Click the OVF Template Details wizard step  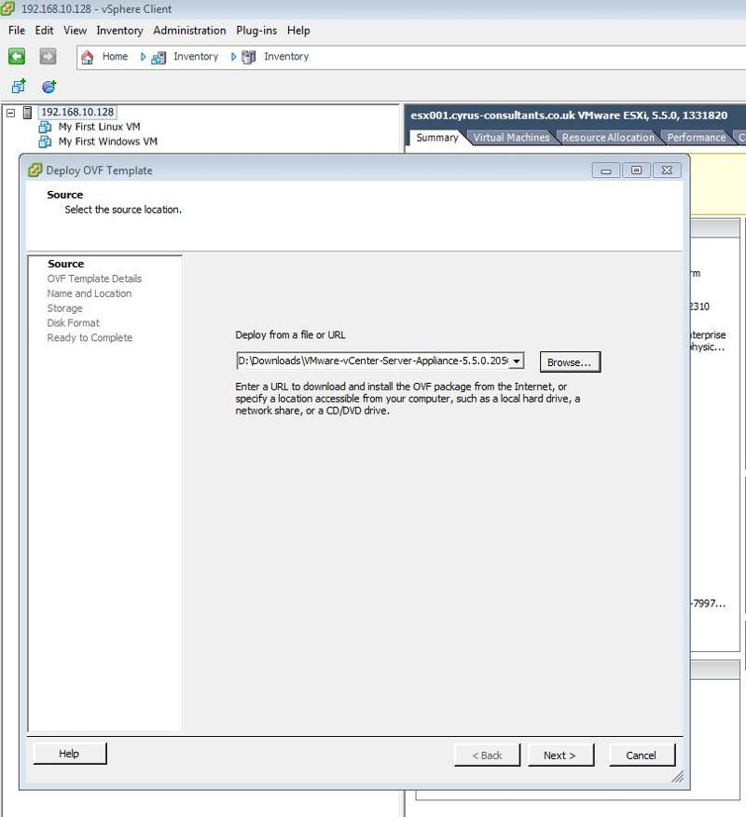point(94,279)
